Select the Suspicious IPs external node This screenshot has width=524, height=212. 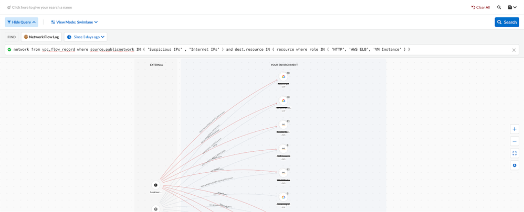pos(155,185)
